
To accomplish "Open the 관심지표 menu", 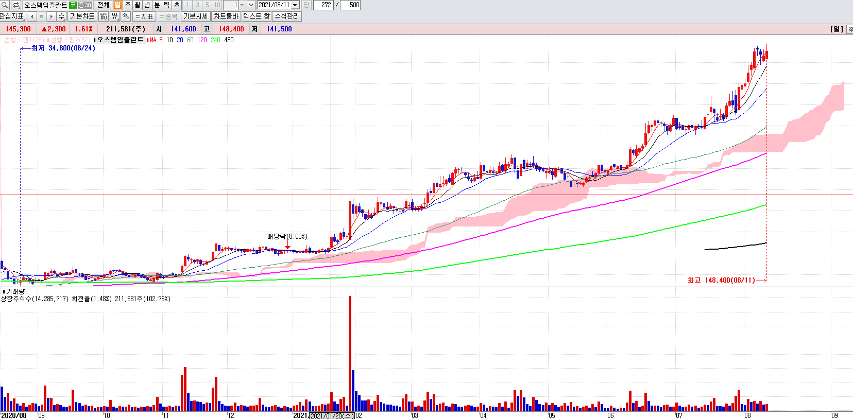I will click(x=12, y=16).
